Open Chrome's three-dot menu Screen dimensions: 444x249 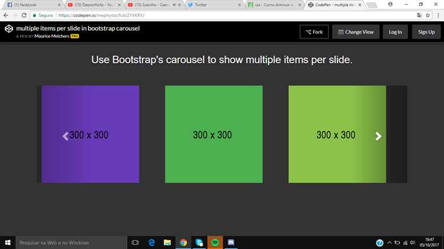coord(438,15)
